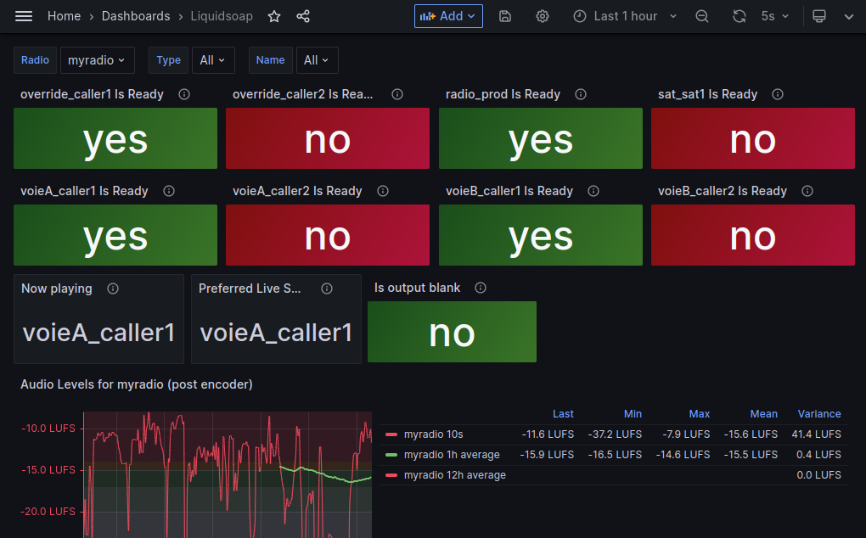
Task: Click the -10.0 LUFS axis label
Action: tap(48, 429)
